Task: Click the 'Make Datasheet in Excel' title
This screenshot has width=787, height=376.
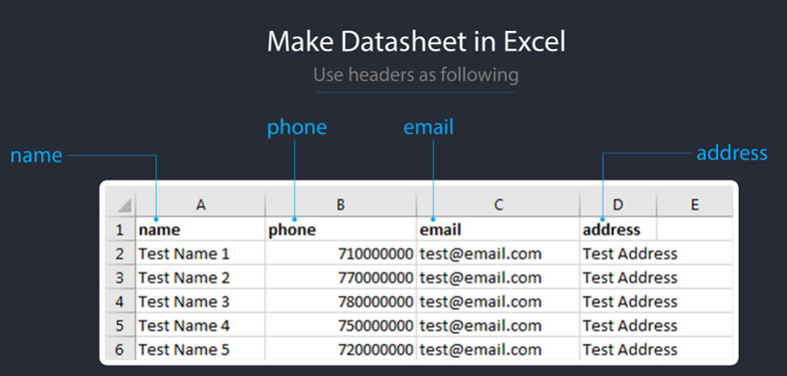Action: [416, 42]
